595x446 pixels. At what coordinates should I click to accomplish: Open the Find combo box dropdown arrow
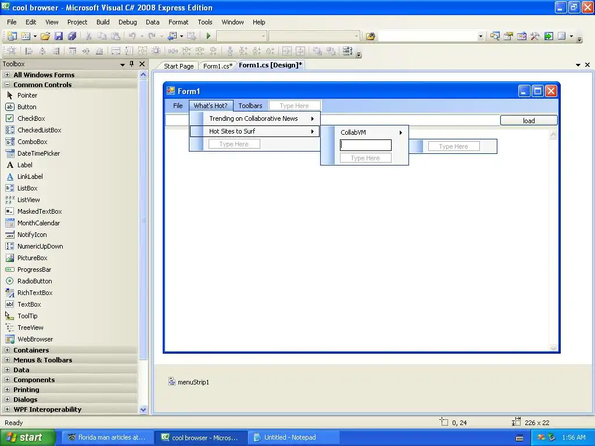pos(481,37)
